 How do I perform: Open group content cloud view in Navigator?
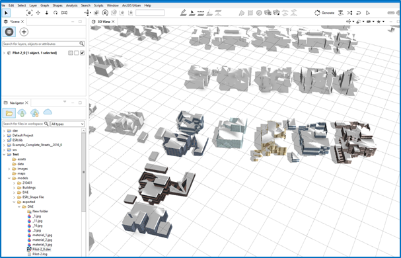35,113
